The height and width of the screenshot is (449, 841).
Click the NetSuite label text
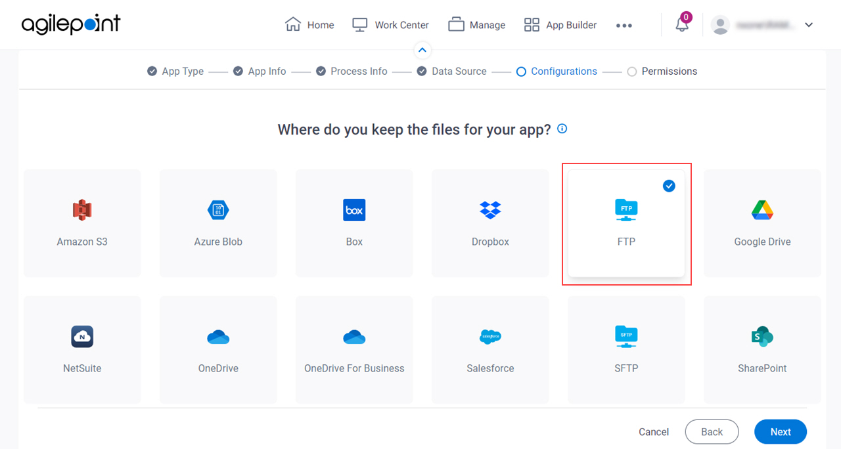[82, 368]
